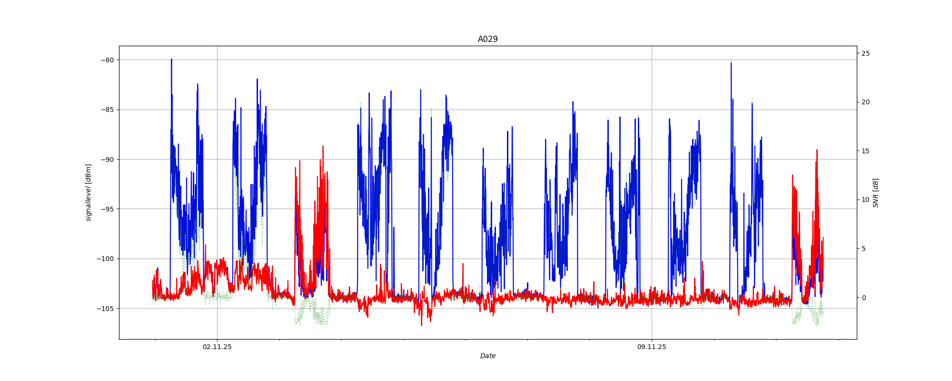
Task: Select the 09.11.25 date tick label
Action: pos(652,347)
